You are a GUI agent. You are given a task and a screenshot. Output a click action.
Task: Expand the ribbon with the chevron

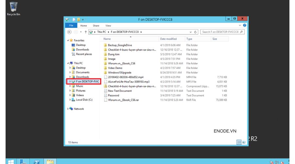[240, 25]
